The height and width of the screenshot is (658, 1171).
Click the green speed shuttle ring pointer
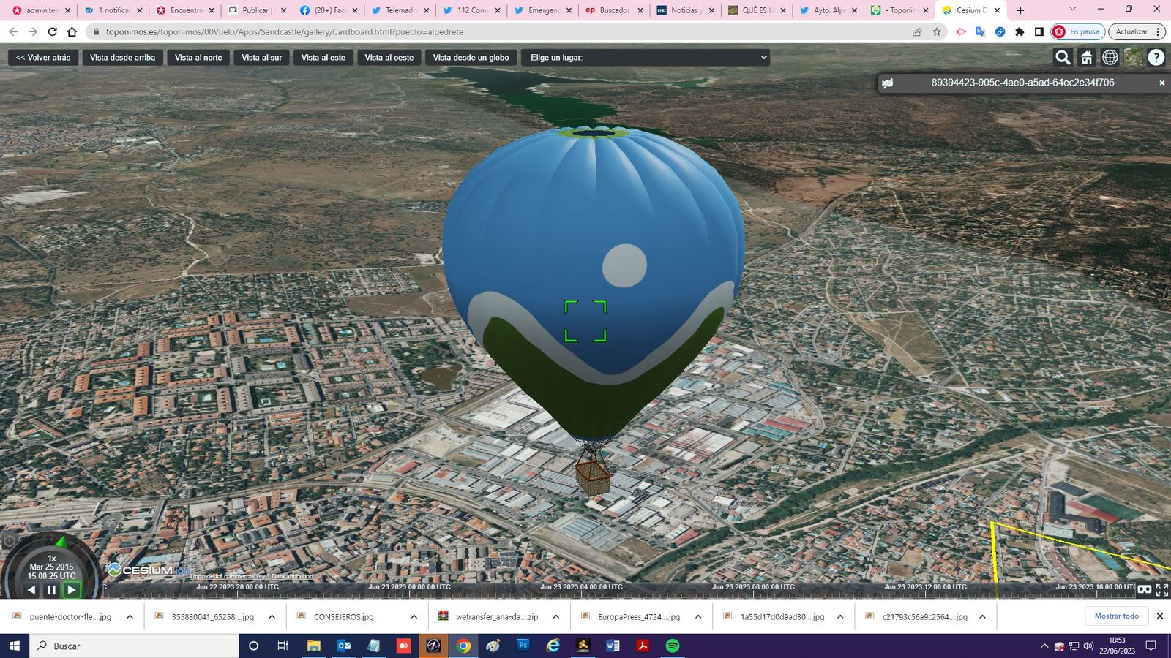61,542
